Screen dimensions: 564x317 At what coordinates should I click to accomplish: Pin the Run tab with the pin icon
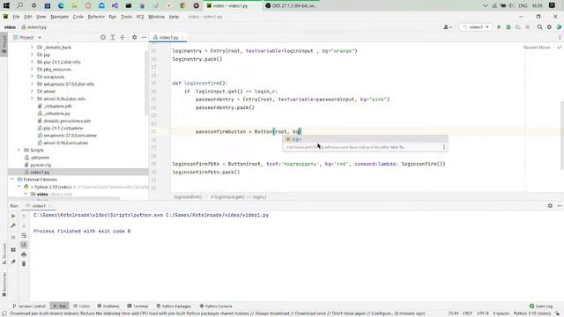[13, 262]
